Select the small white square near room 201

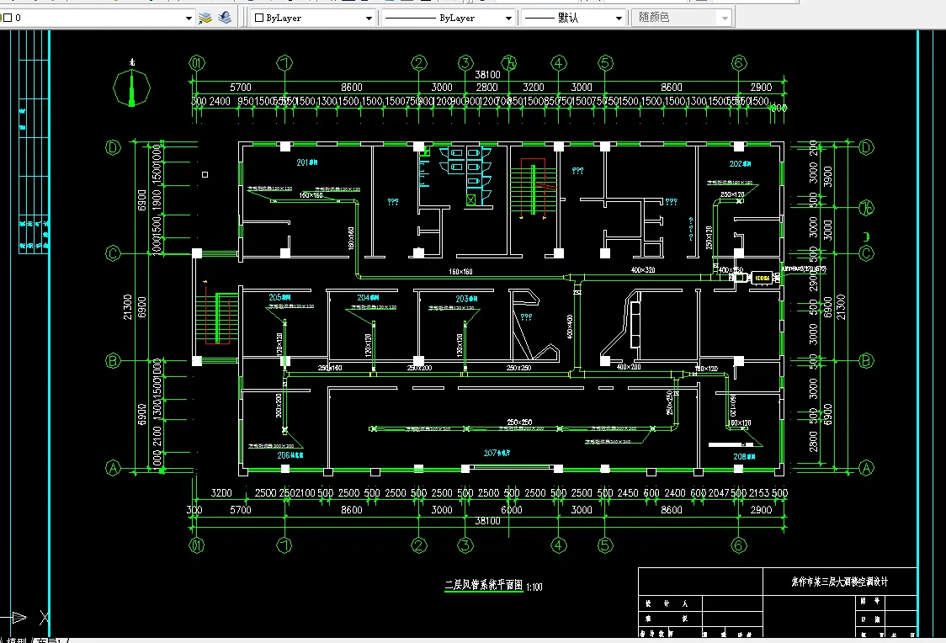pos(205,174)
